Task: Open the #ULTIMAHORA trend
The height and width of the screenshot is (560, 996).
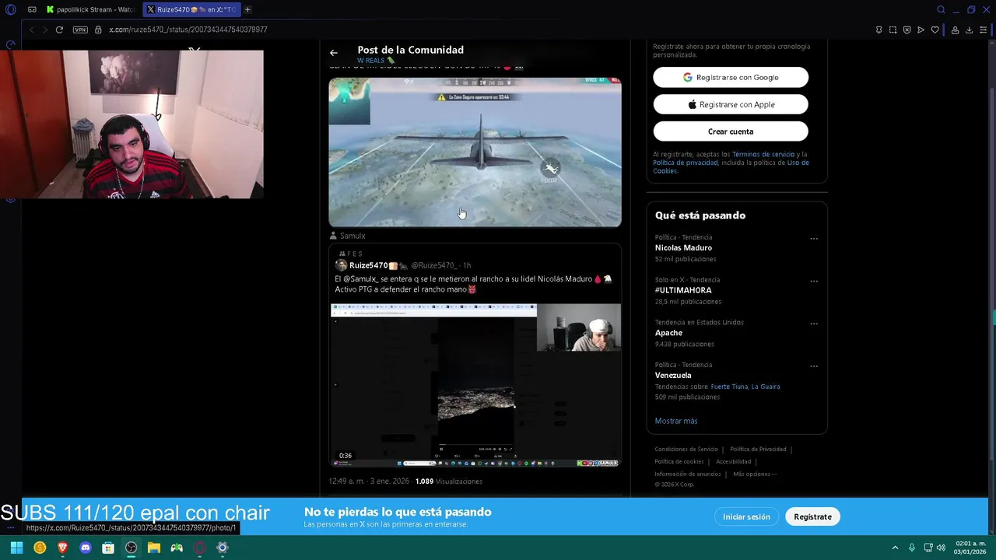Action: click(x=683, y=290)
